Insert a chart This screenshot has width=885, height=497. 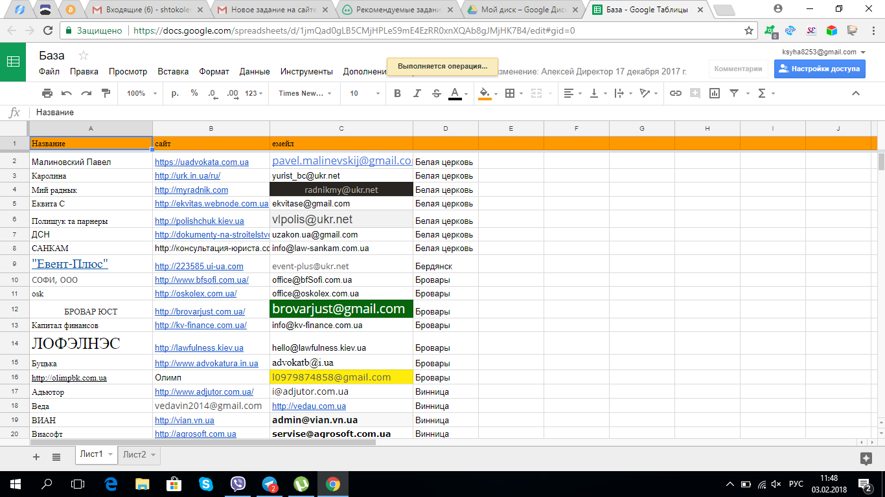[715, 93]
